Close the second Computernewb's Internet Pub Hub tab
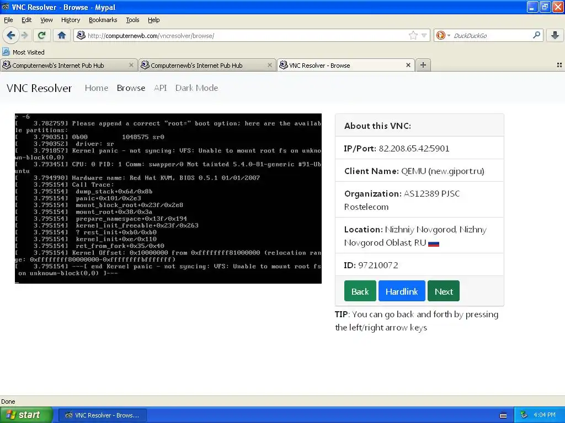Viewport: 565px width, 423px height. tap(269, 65)
